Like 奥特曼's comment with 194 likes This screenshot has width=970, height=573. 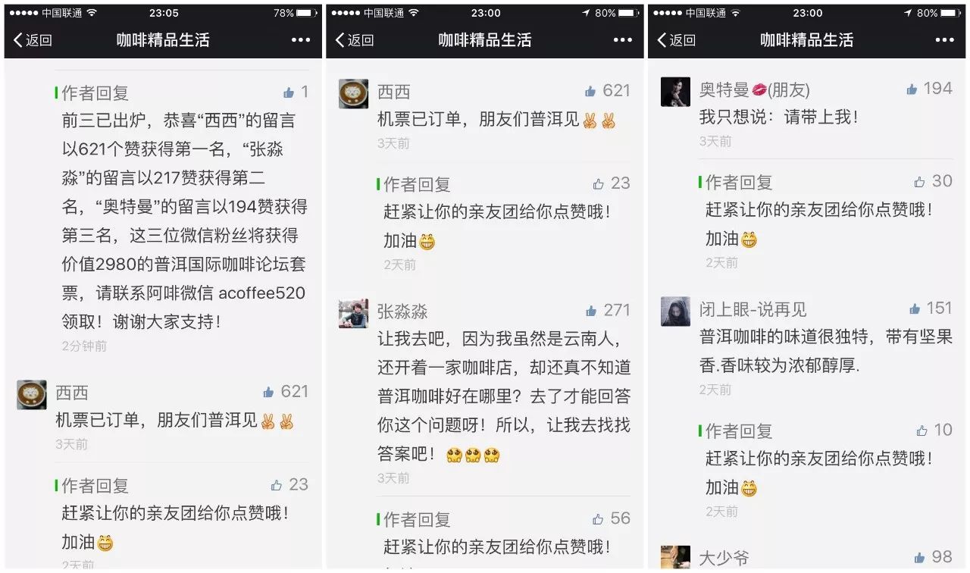point(912,89)
